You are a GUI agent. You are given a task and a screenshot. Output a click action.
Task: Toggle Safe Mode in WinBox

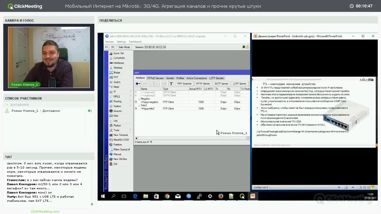124,47
